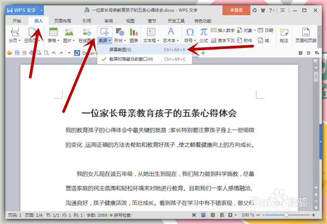Viewport: 327px width, 224px height.
Task: Click the 100% zoom level
Action: click(x=247, y=215)
